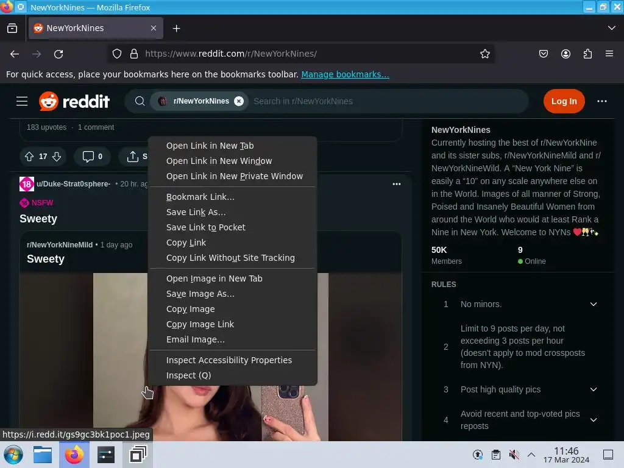Click the Firefox taskbar icon
624x468 pixels.
click(x=74, y=455)
